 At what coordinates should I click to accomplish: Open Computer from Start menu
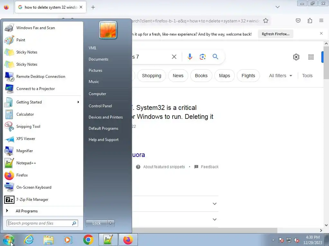(97, 94)
